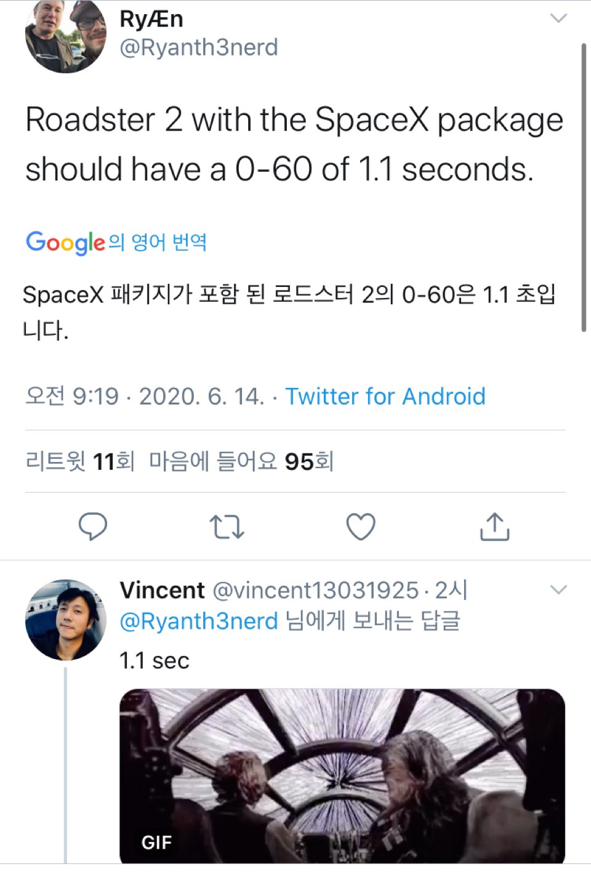Image resolution: width=591 pixels, height=877 pixels.
Task: Click Vincent's display name
Action: tap(162, 590)
